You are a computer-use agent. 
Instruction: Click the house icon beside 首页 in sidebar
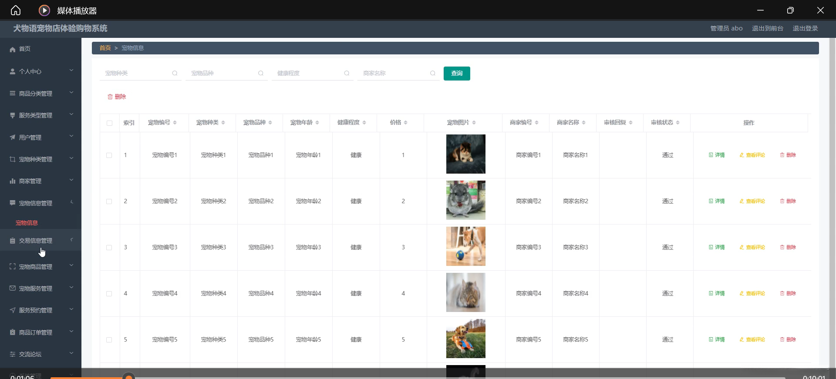click(x=13, y=49)
